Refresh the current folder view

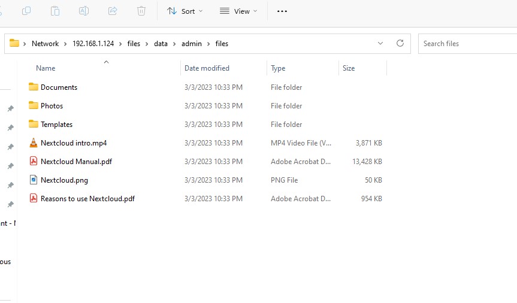pos(400,43)
